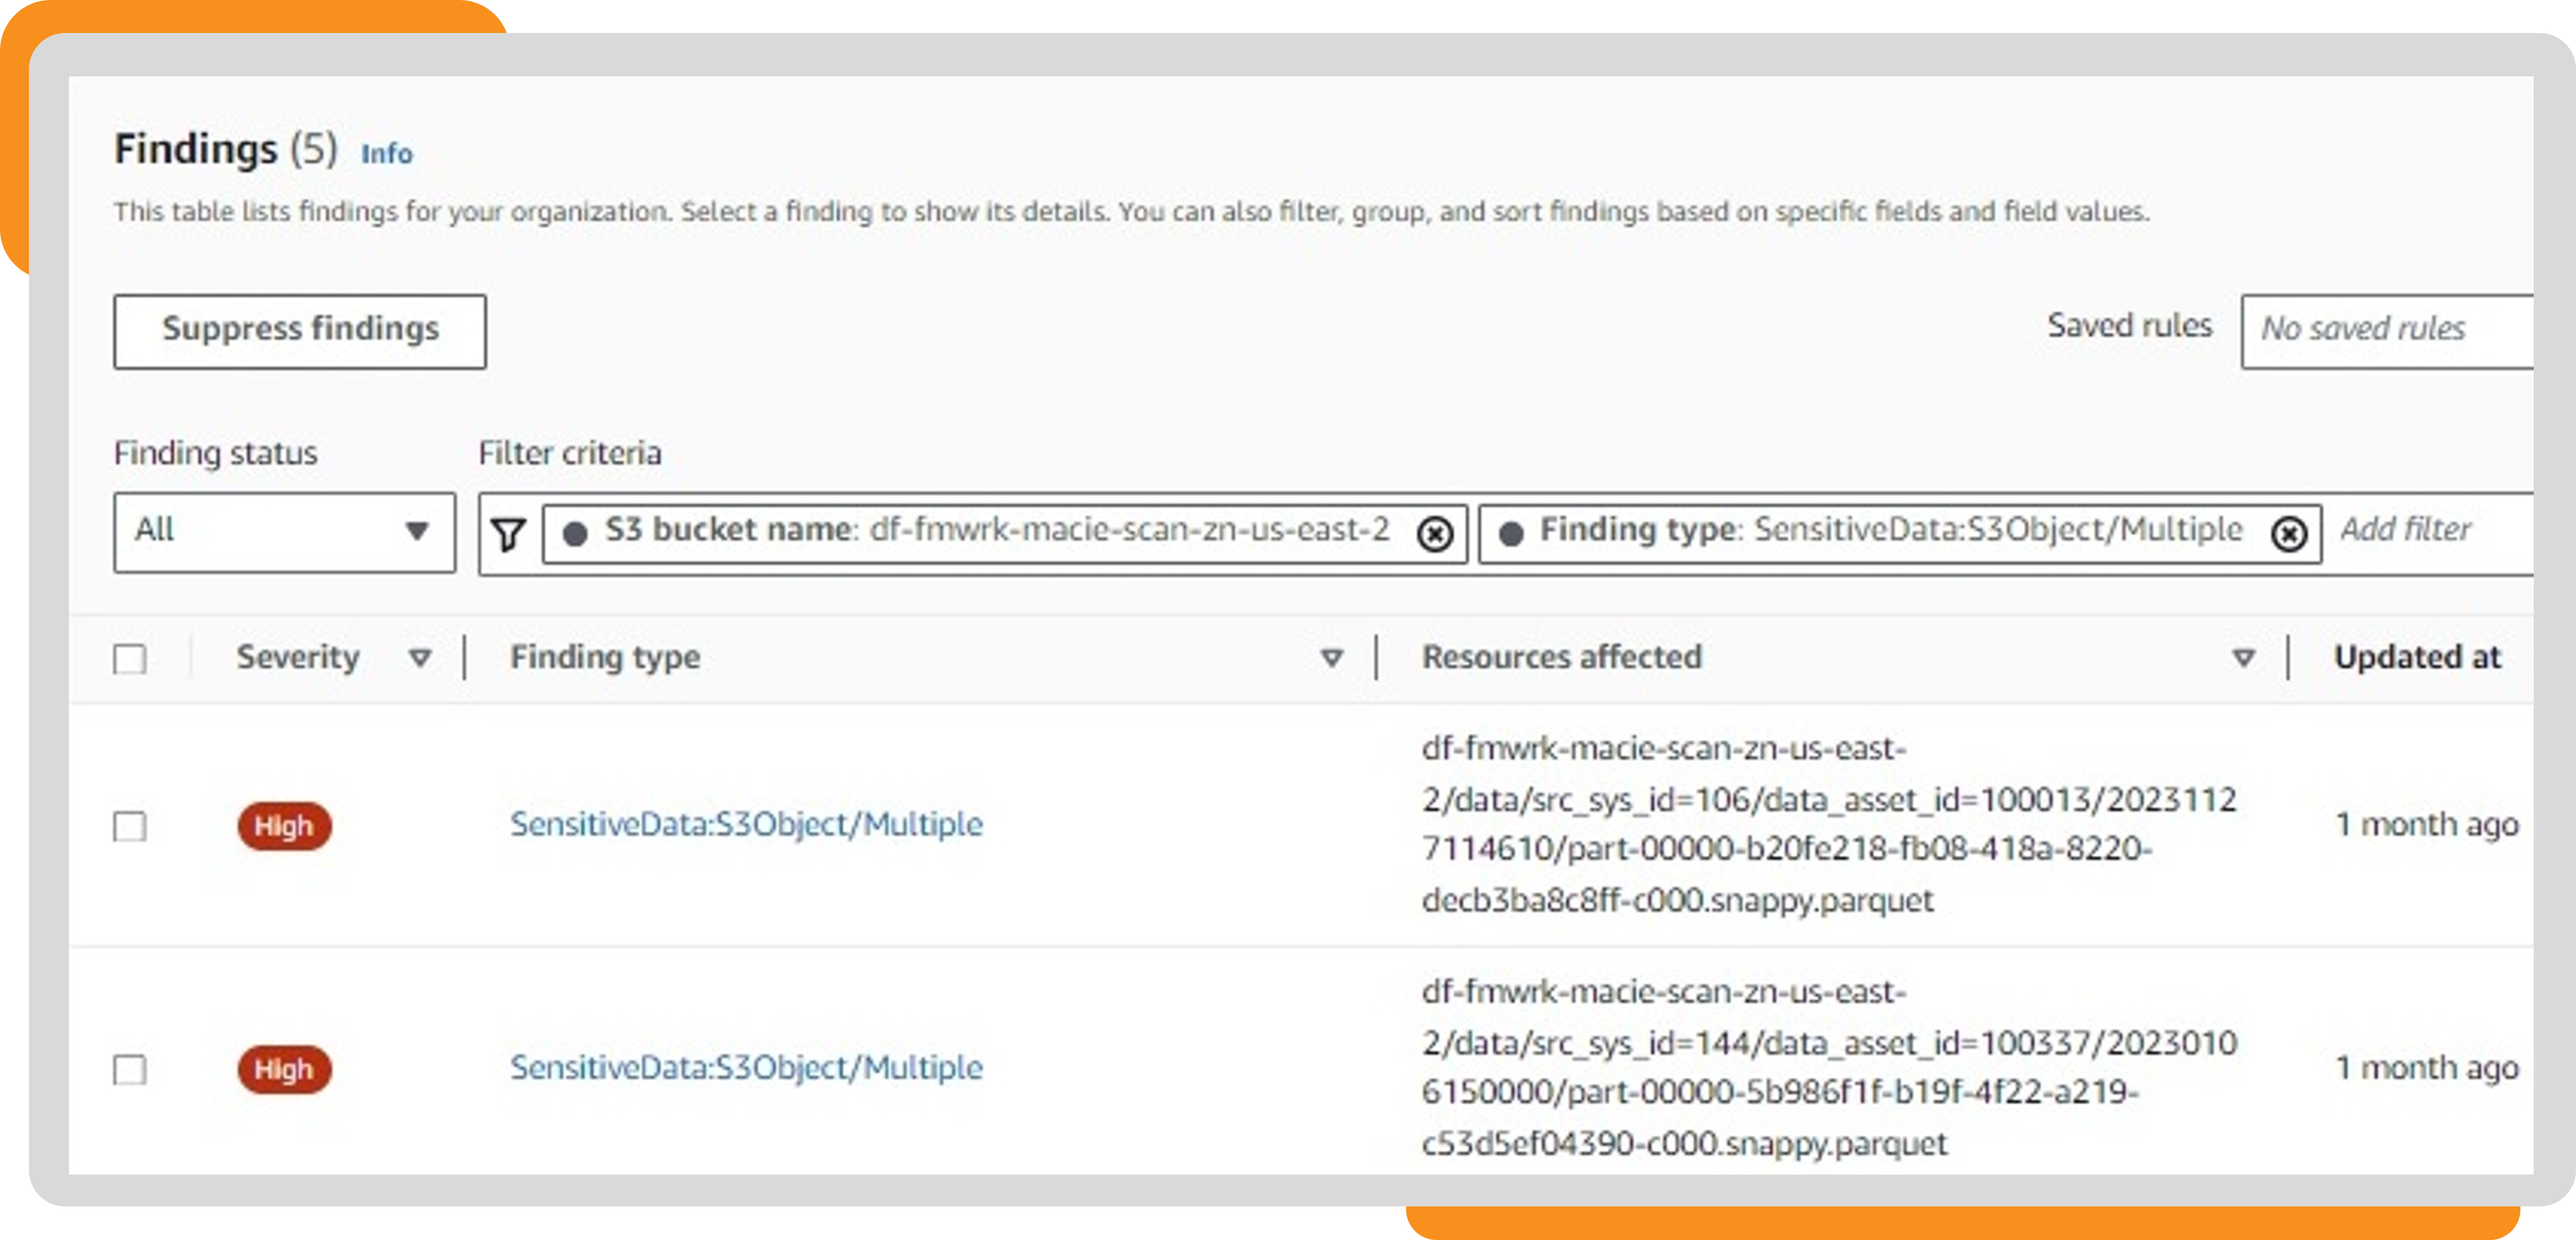Image resolution: width=2576 pixels, height=1240 pixels.
Task: Click the S3 bucket name filter chip text
Action: click(x=997, y=530)
